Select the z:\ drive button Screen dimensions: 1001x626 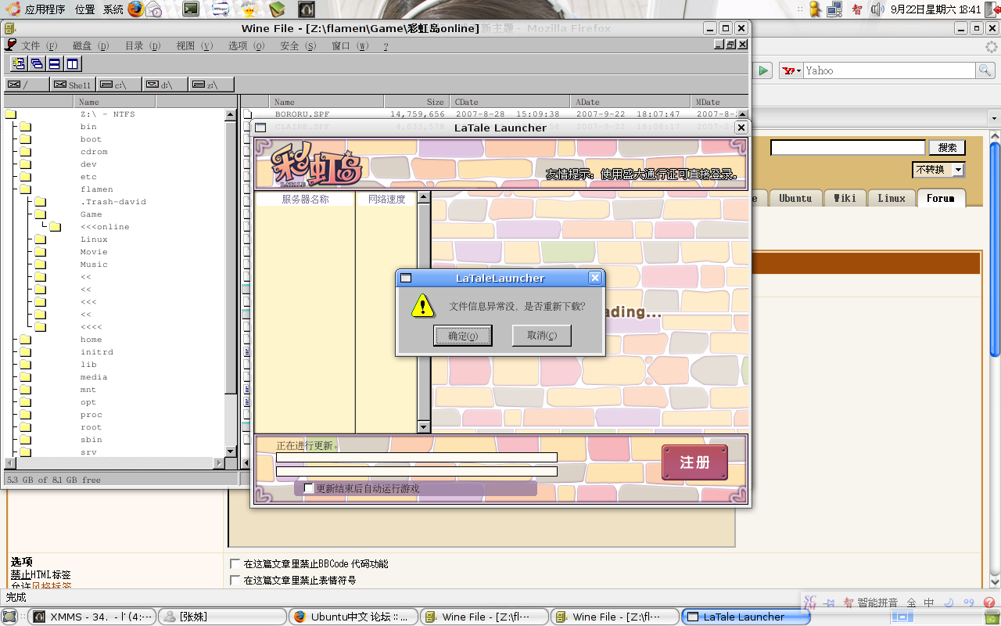click(x=211, y=84)
